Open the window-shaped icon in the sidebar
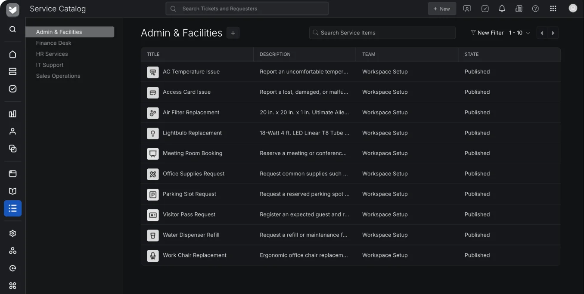 (12, 174)
